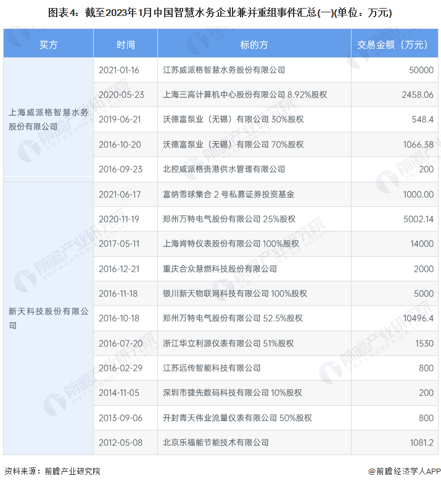Click date 2016-09-23

[121, 169]
